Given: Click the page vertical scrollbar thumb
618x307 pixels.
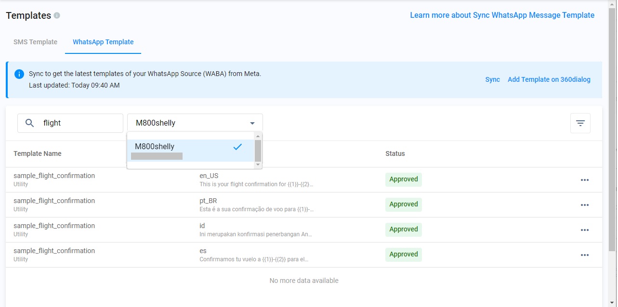Looking at the screenshot, I should point(612,130).
